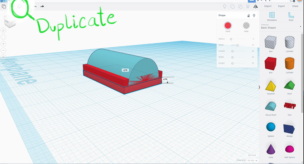Select the Workplane tool

(x=272, y=16)
